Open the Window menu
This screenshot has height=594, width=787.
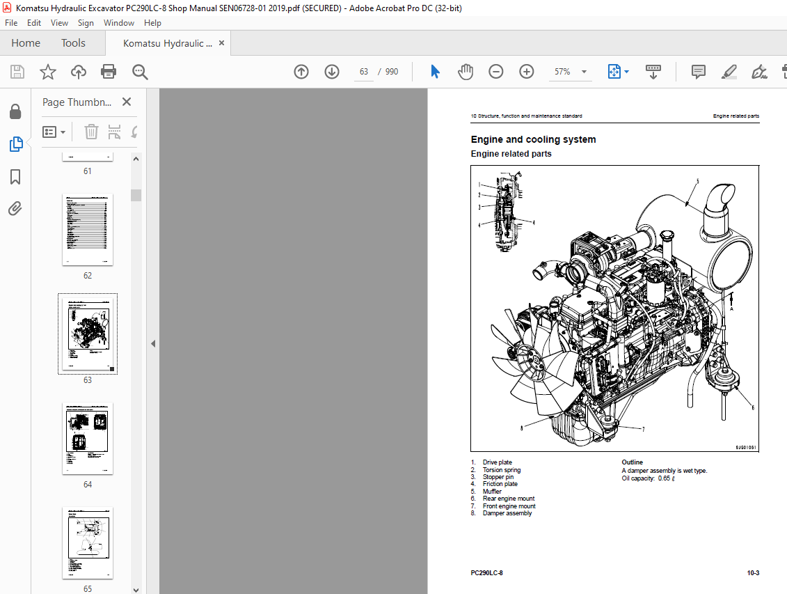pos(119,23)
